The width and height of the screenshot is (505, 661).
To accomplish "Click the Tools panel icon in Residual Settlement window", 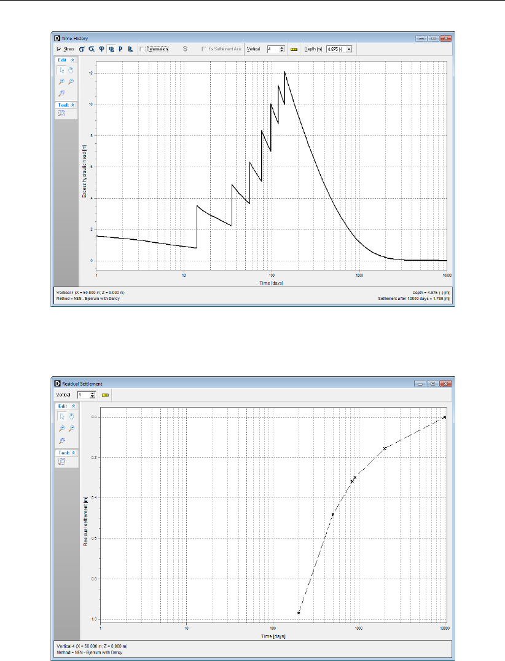I will tap(62, 461).
